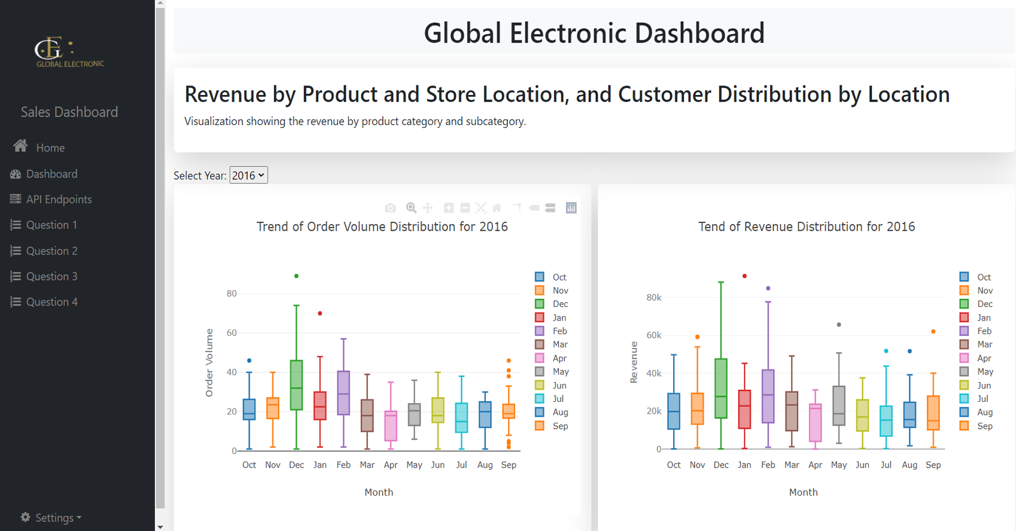This screenshot has height=531, width=1016.
Task: Select the Zoom tool in chart toolbar
Action: (411, 208)
